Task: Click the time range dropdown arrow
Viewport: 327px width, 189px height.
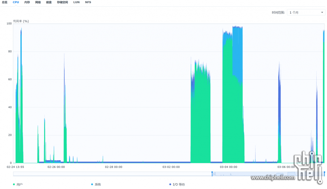Action: [322, 12]
